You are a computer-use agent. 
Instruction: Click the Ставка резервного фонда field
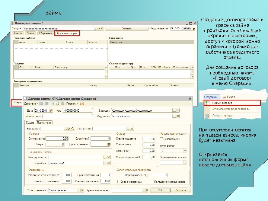[x=67, y=175]
